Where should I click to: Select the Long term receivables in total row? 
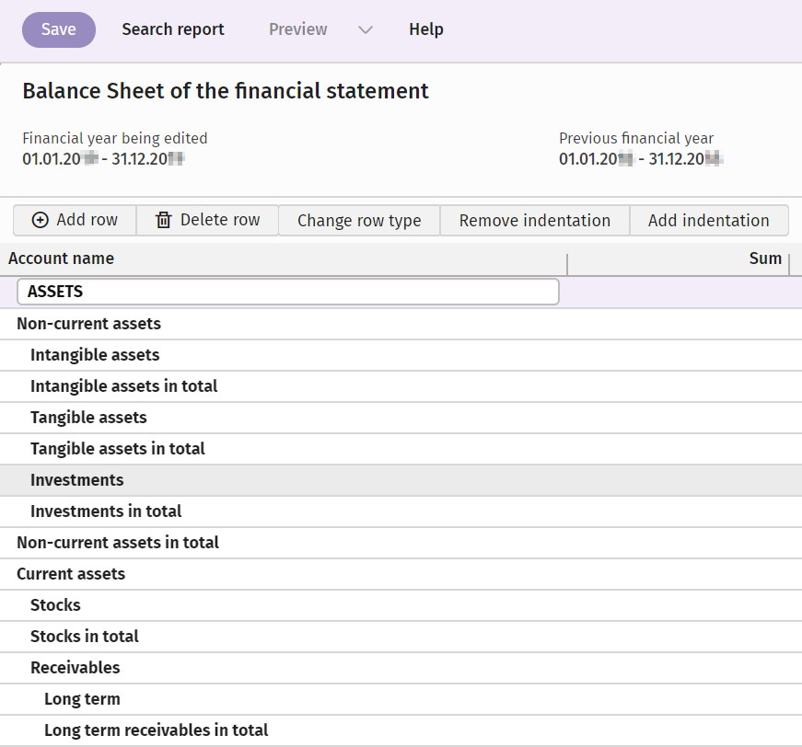point(401,730)
